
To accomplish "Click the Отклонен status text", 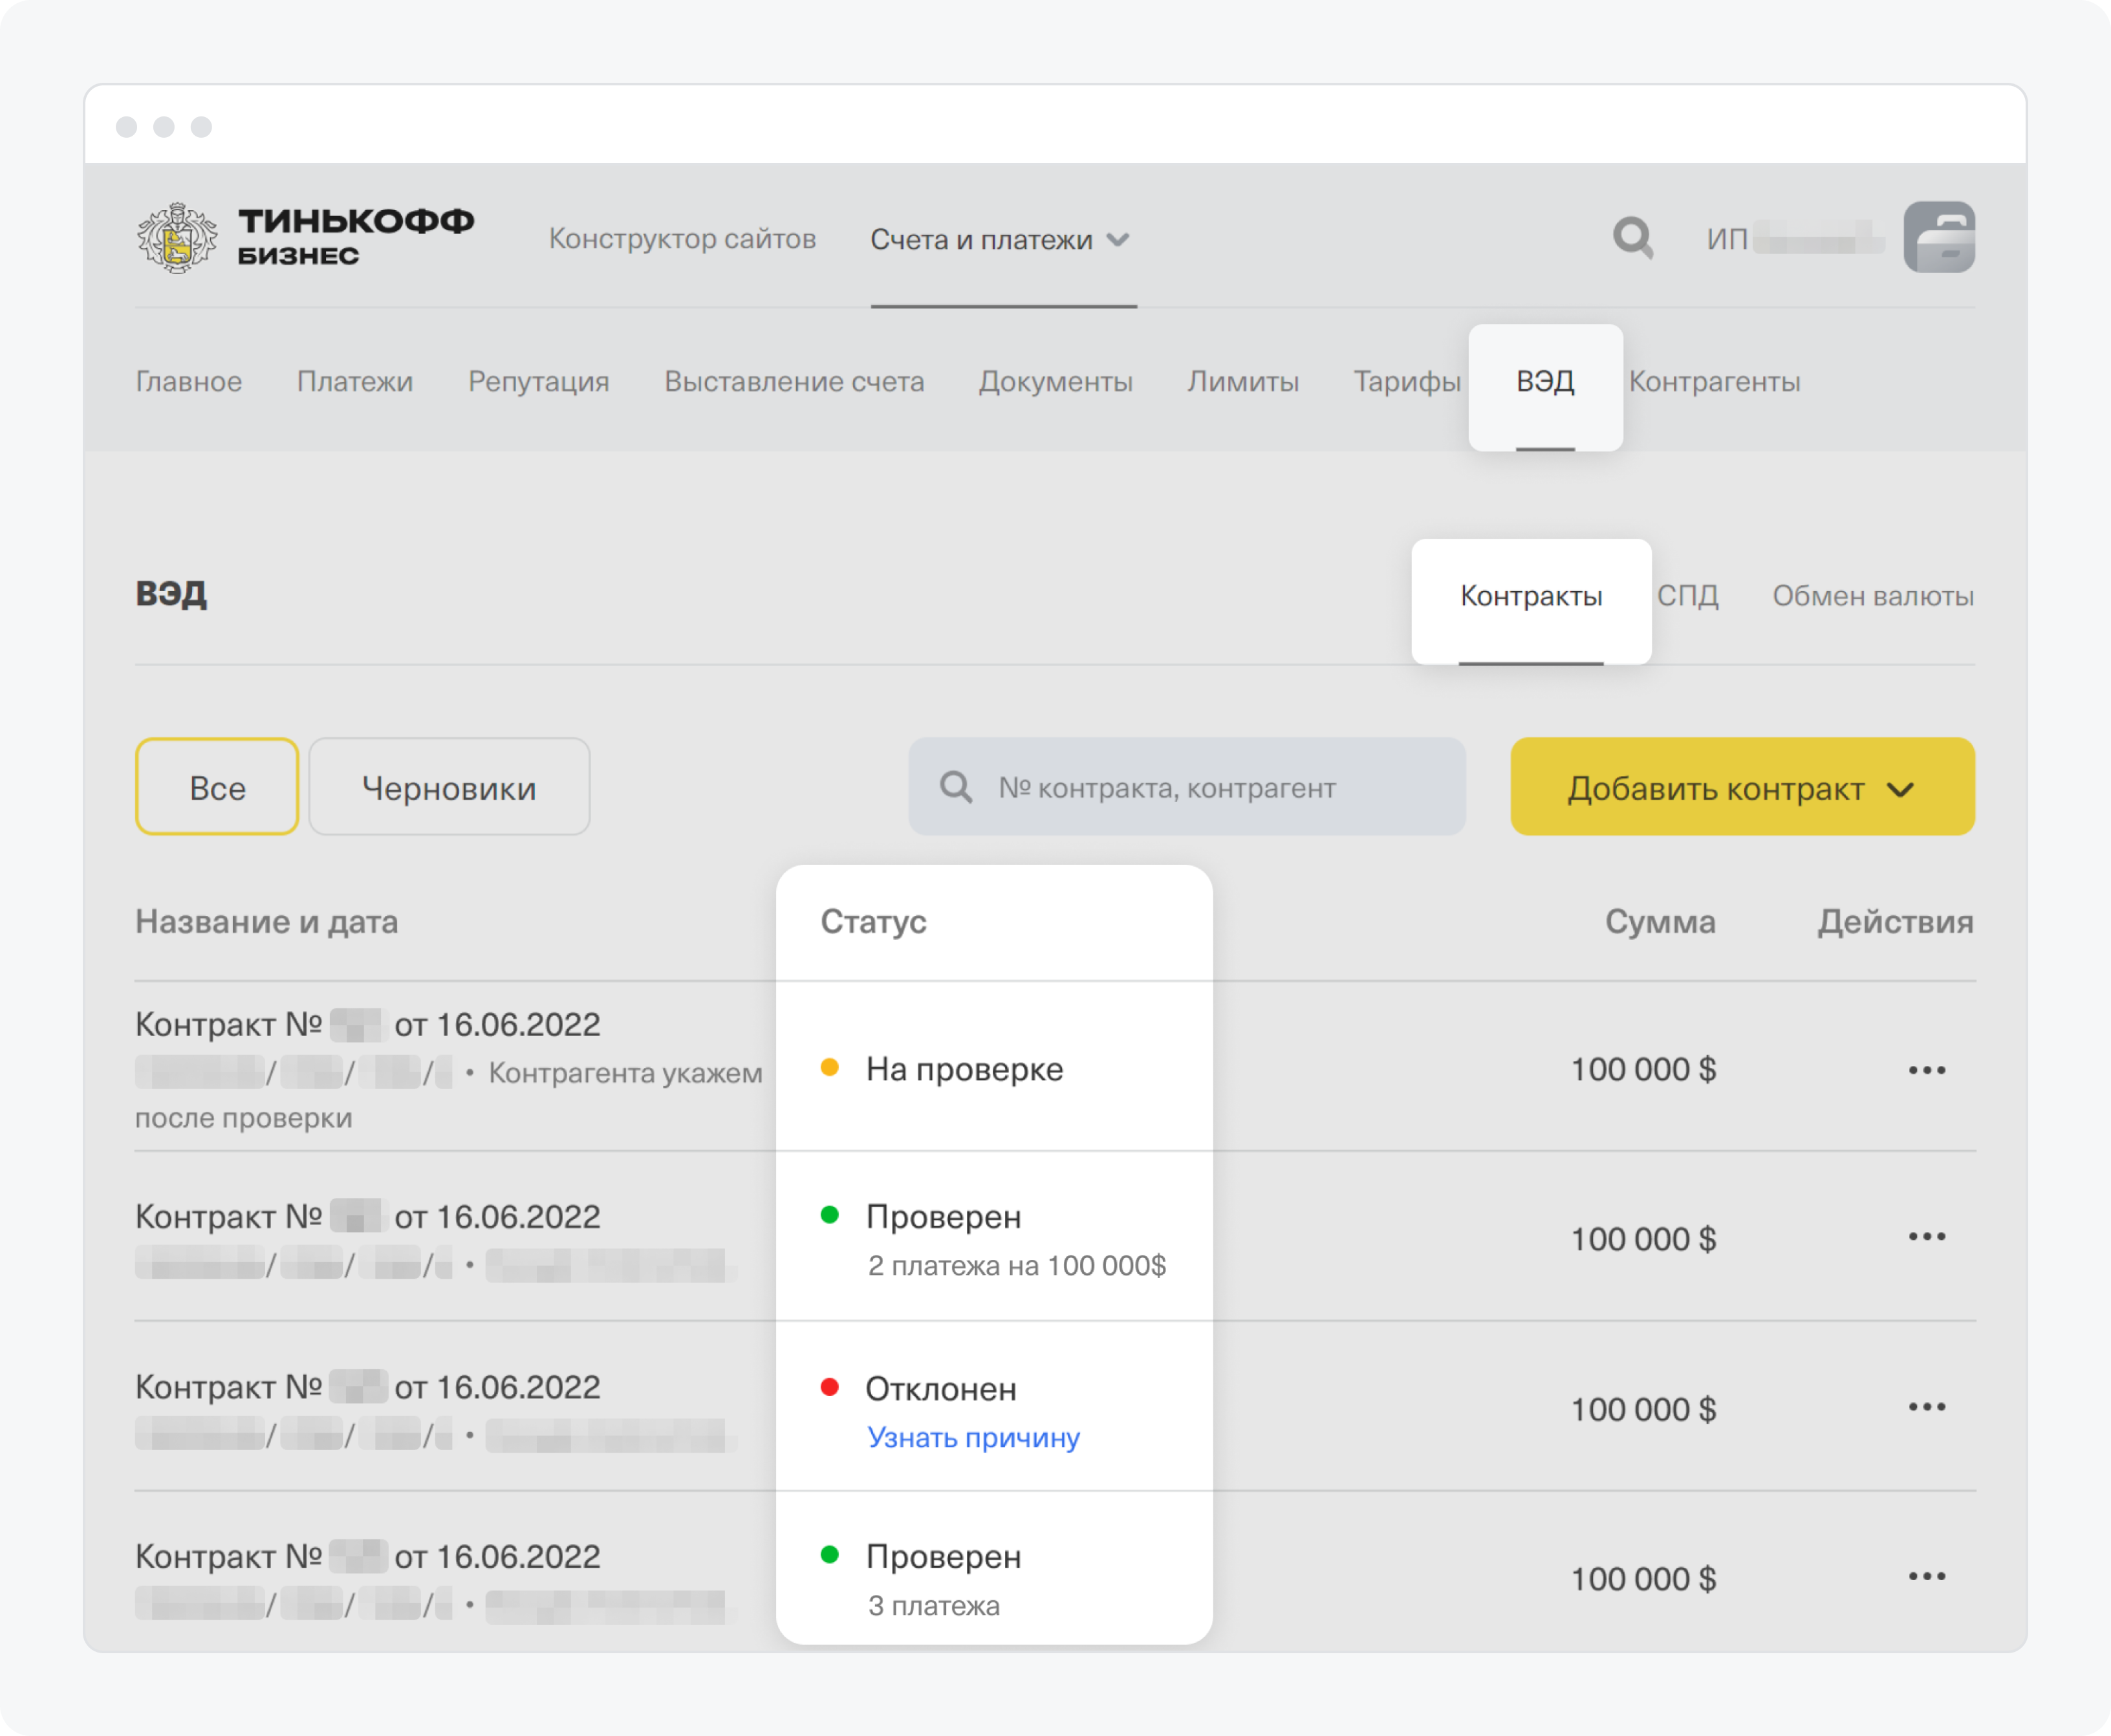I will pyautogui.click(x=941, y=1389).
